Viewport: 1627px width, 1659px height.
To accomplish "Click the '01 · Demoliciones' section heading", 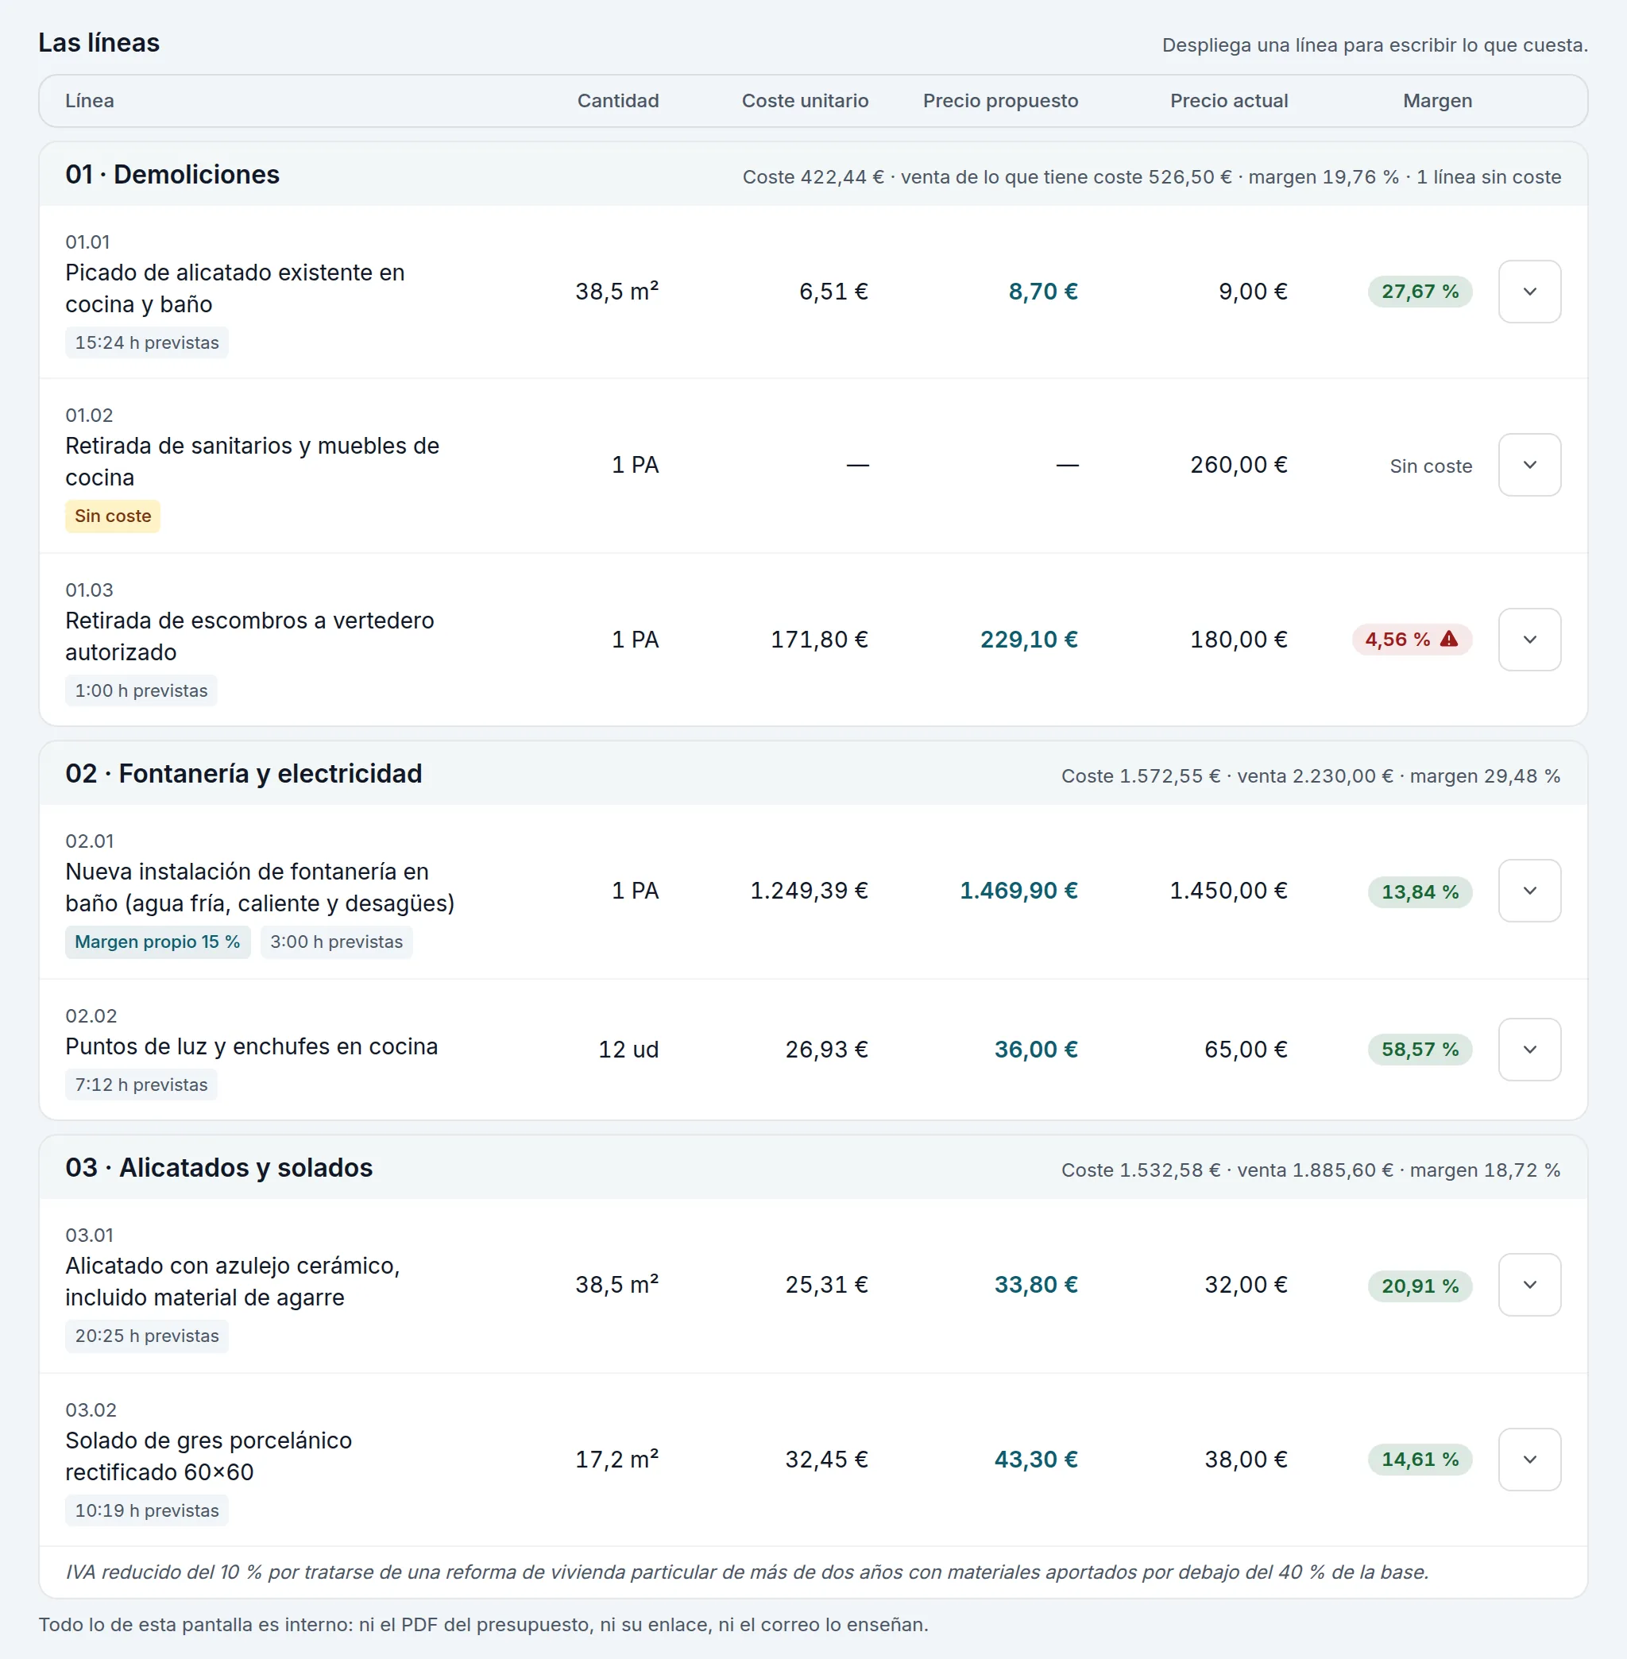I will (x=172, y=174).
